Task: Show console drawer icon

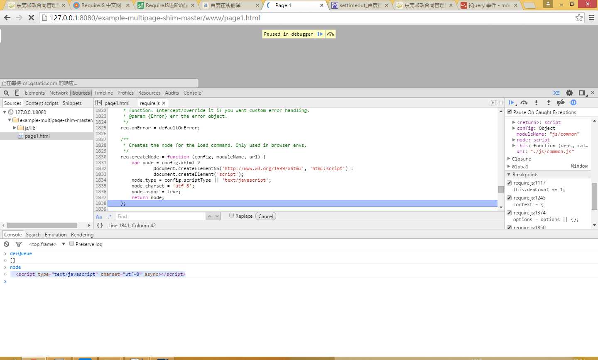Action: pyautogui.click(x=556, y=93)
